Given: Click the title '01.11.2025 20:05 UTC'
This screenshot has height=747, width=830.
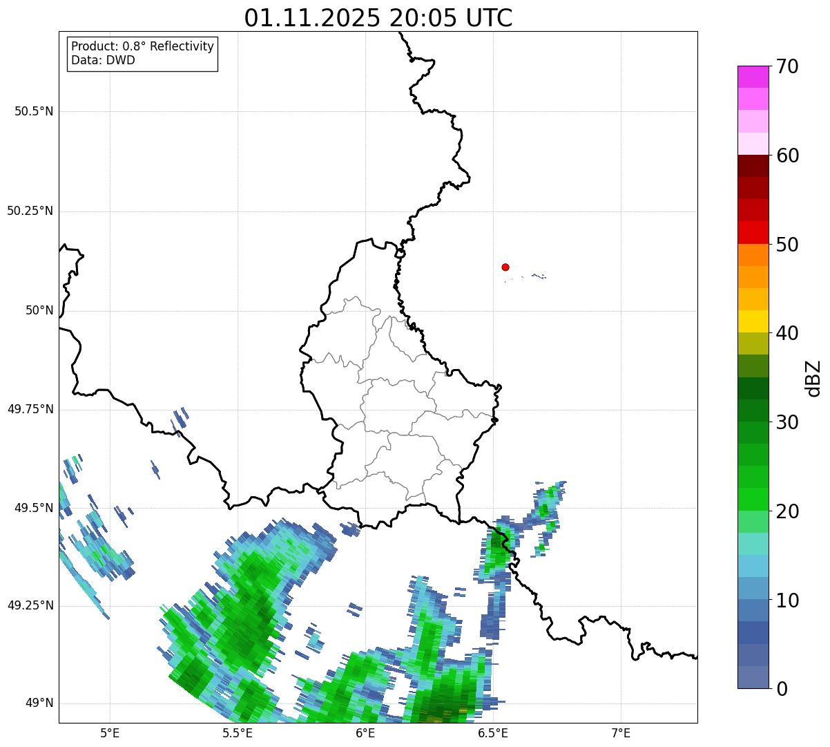Looking at the screenshot, I should click(378, 17).
